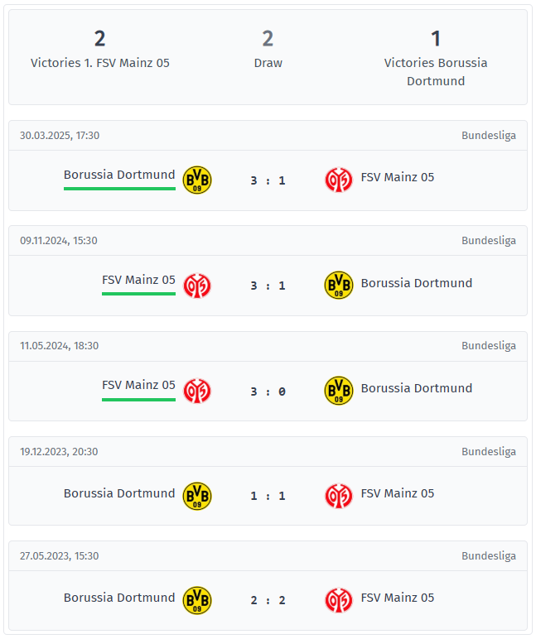536x639 pixels.
Task: Click the Mainz 05 crest in 09.11.2024 match
Action: [197, 286]
